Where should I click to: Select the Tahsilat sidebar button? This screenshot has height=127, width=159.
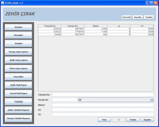18,102
